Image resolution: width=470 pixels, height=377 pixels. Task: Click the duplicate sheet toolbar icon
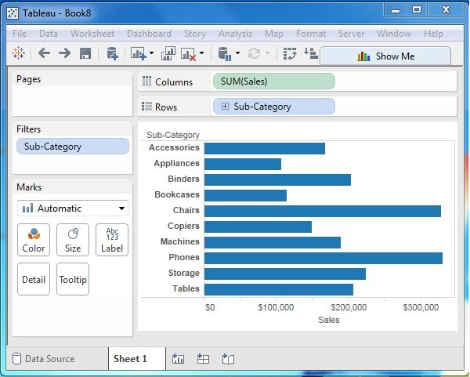point(168,53)
